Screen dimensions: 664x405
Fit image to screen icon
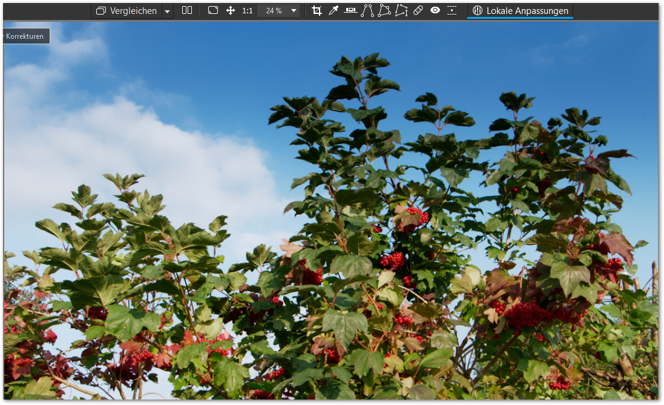coord(213,10)
